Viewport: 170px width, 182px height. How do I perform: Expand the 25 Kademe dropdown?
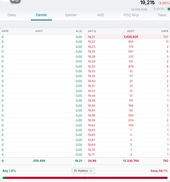click(83, 171)
